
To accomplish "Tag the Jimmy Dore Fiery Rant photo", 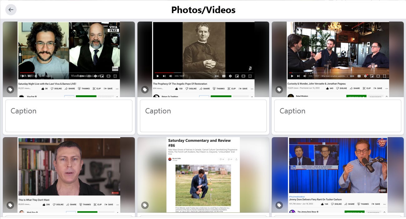I will (x=279, y=205).
